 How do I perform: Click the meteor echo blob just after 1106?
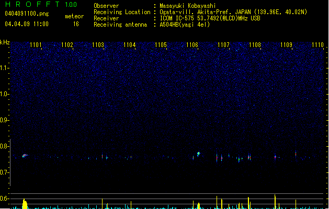click(x=198, y=154)
